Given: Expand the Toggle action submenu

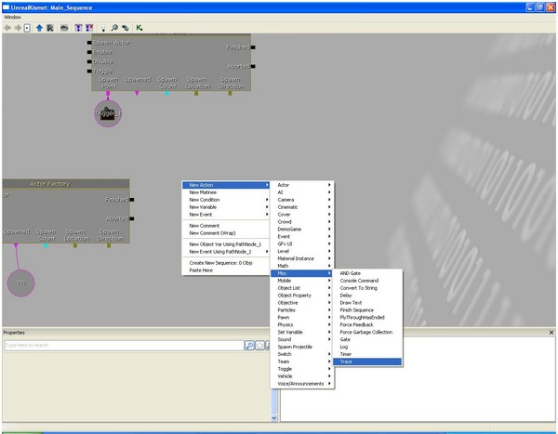Looking at the screenshot, I should 301,369.
